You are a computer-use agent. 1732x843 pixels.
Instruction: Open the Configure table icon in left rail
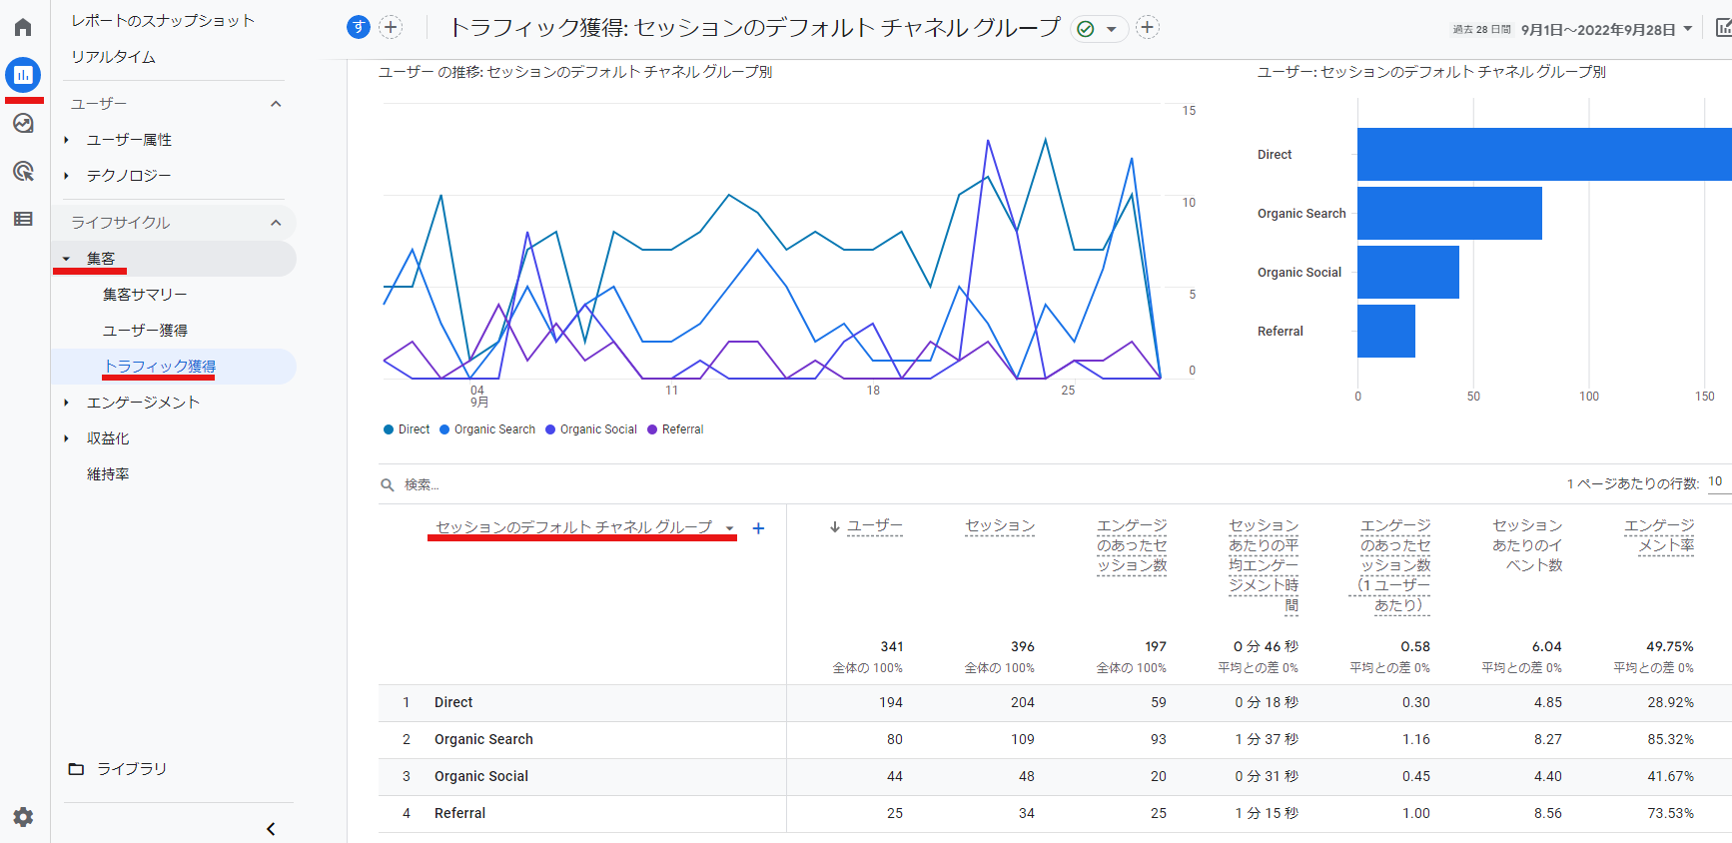click(x=23, y=219)
